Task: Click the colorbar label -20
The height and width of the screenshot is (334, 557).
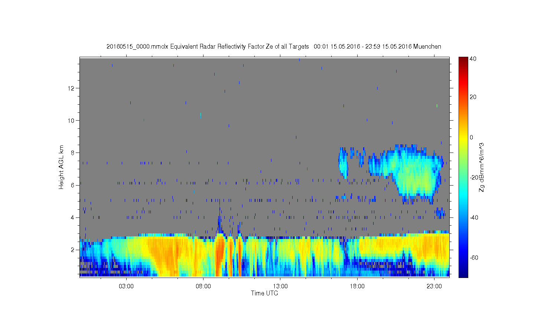Action: 474,177
